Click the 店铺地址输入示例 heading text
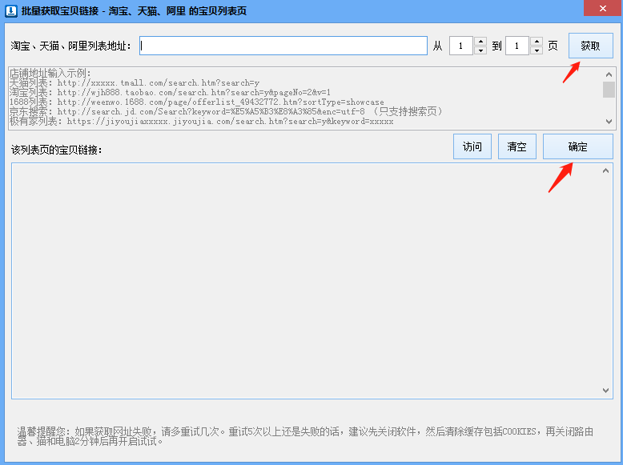Screen dimensions: 623x465 (x=50, y=74)
